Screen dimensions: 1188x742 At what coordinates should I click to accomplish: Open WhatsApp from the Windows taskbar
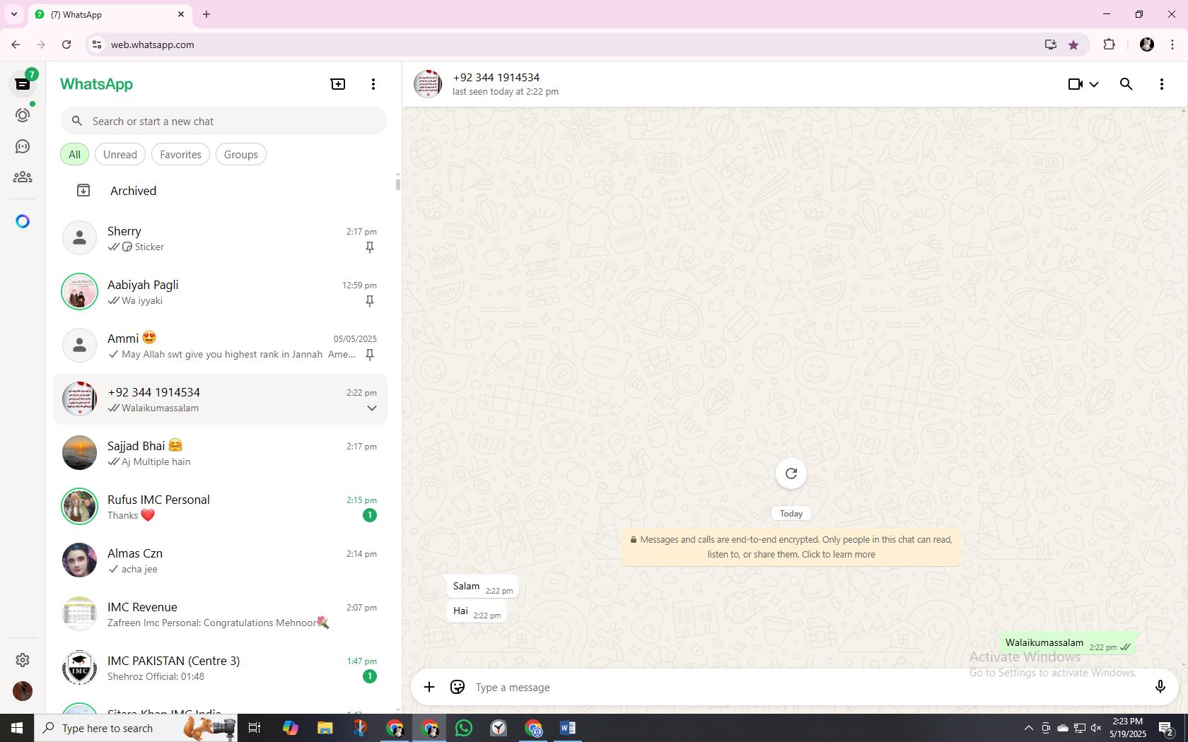tap(464, 728)
